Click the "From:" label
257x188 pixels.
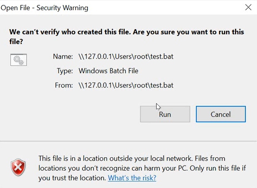63,85
